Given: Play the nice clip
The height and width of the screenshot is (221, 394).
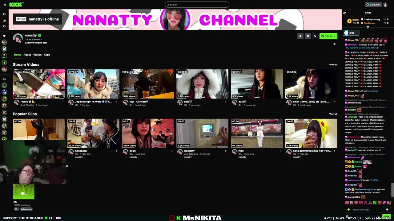Looking at the screenshot, I should pos(257,133).
